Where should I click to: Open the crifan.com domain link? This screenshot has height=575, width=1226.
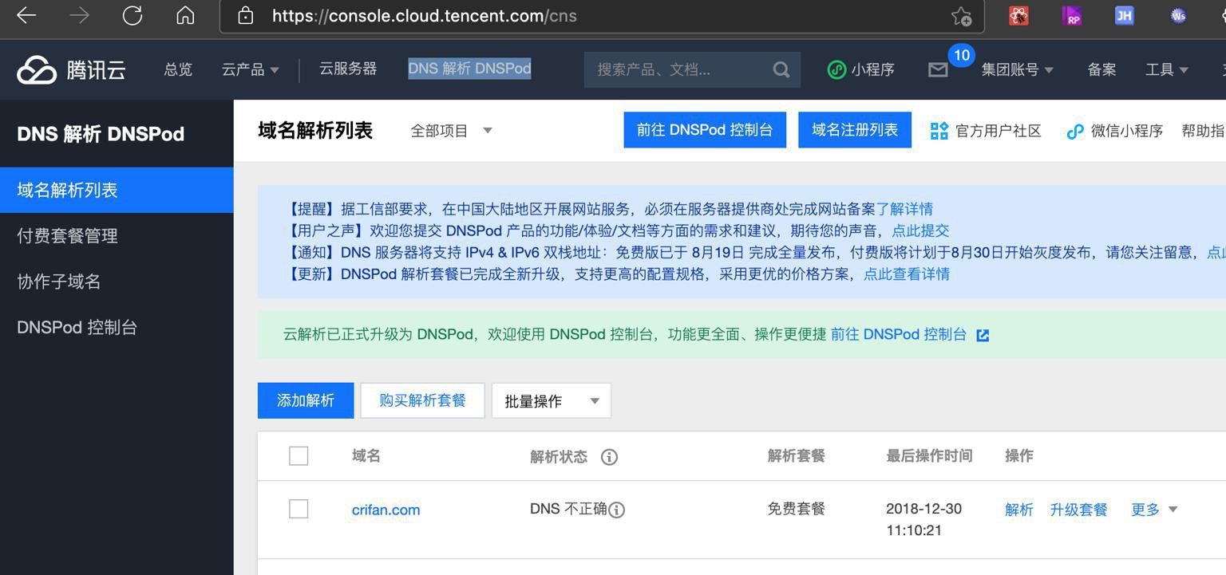[386, 510]
